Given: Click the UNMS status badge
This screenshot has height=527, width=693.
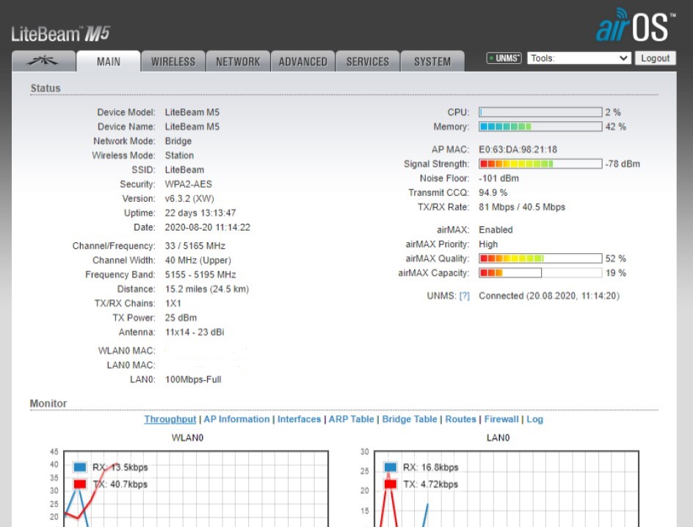Looking at the screenshot, I should pos(504,58).
